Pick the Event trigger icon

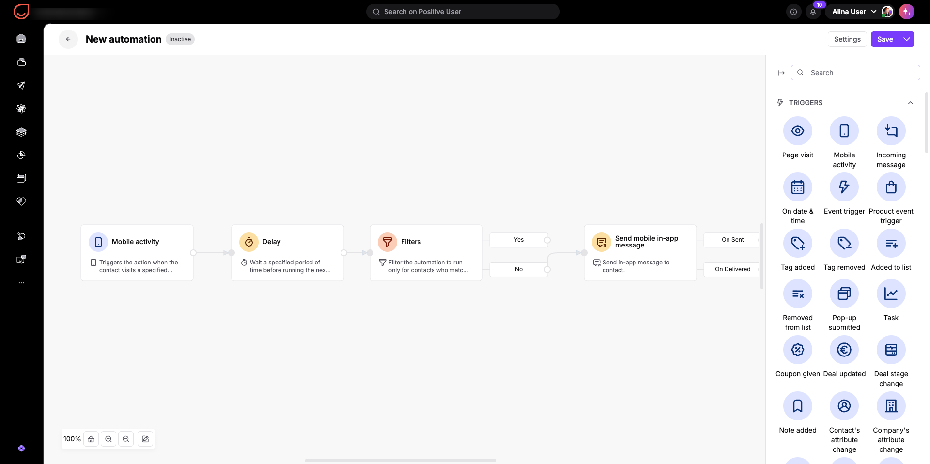pyautogui.click(x=844, y=187)
